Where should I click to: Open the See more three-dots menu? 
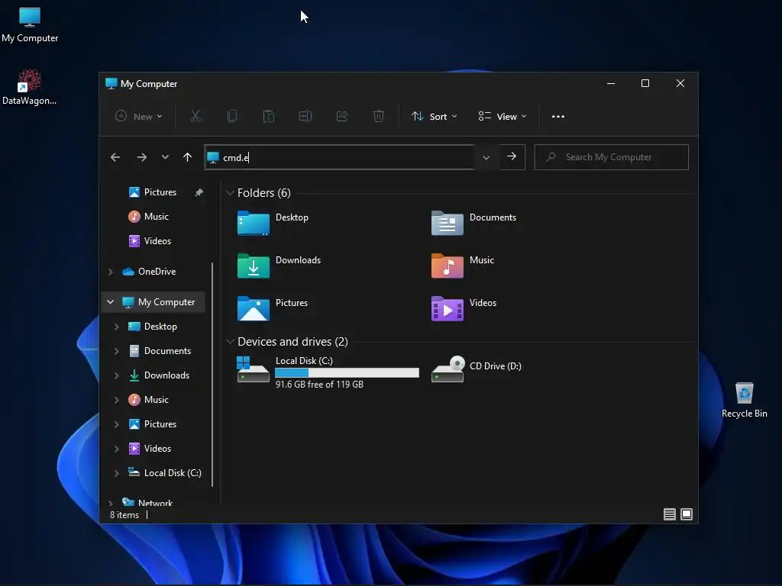558,116
